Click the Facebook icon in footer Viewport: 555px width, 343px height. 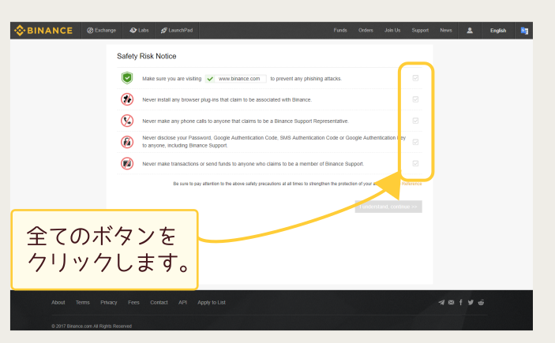pyautogui.click(x=460, y=302)
